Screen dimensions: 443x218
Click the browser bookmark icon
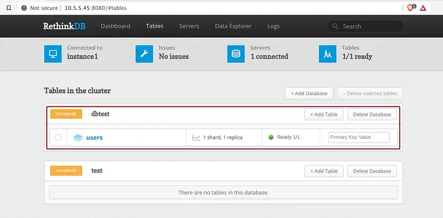tap(9, 8)
